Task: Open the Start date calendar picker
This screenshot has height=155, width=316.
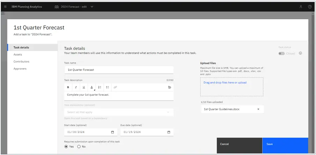Action: (x=112, y=132)
